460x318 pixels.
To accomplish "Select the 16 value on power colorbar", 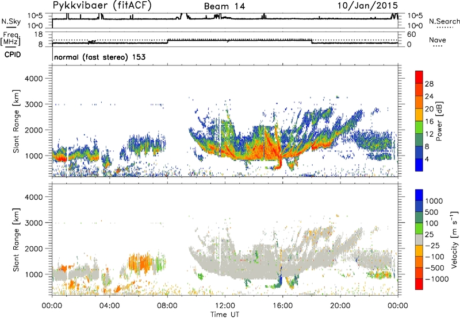I will pyautogui.click(x=429, y=122).
